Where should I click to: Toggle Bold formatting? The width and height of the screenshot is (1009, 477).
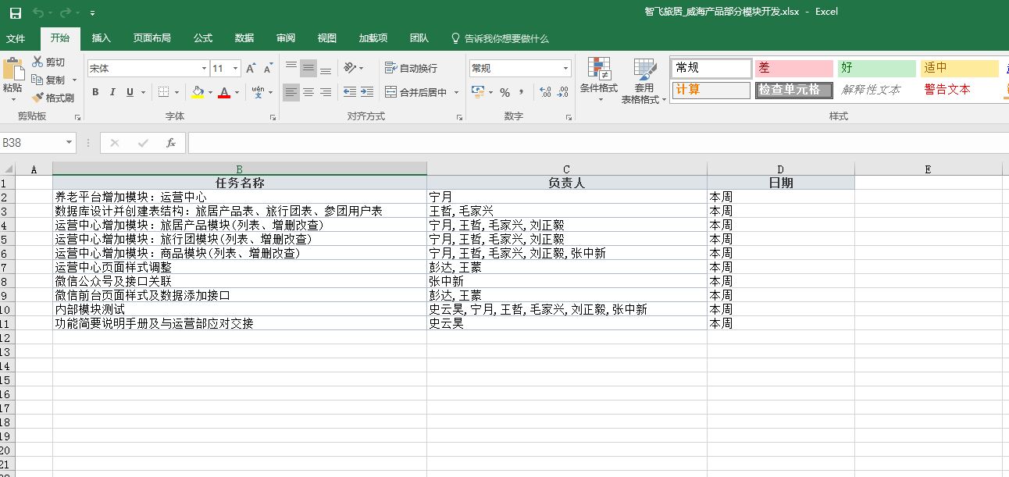[x=95, y=92]
